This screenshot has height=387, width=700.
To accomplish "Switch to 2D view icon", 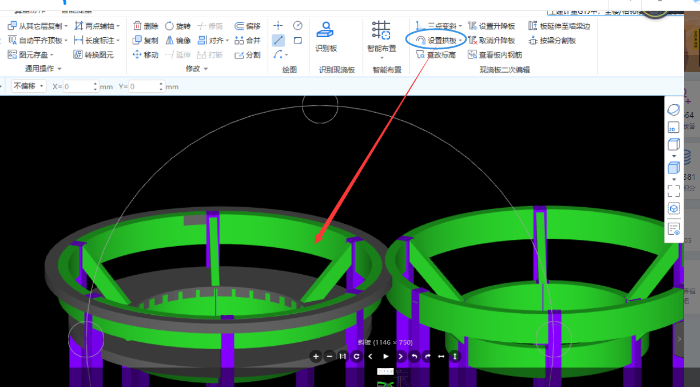I will (x=674, y=128).
